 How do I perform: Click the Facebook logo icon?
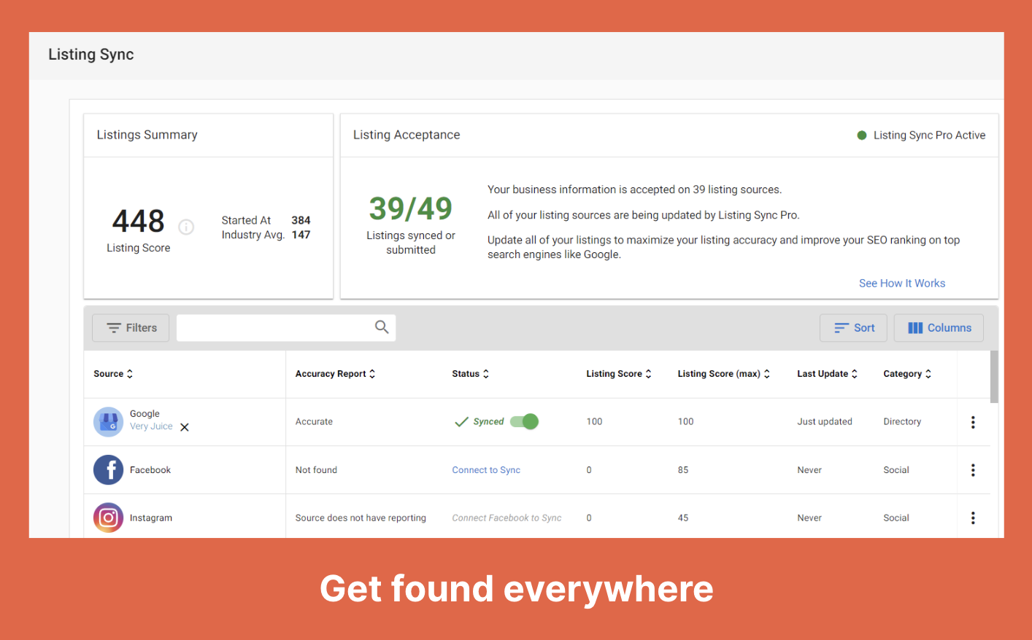108,470
